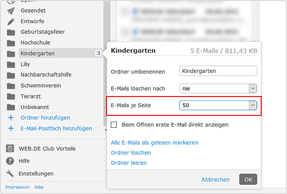The image size is (287, 194).
Task: Click Abbrechen to cancel
Action: tap(215, 179)
